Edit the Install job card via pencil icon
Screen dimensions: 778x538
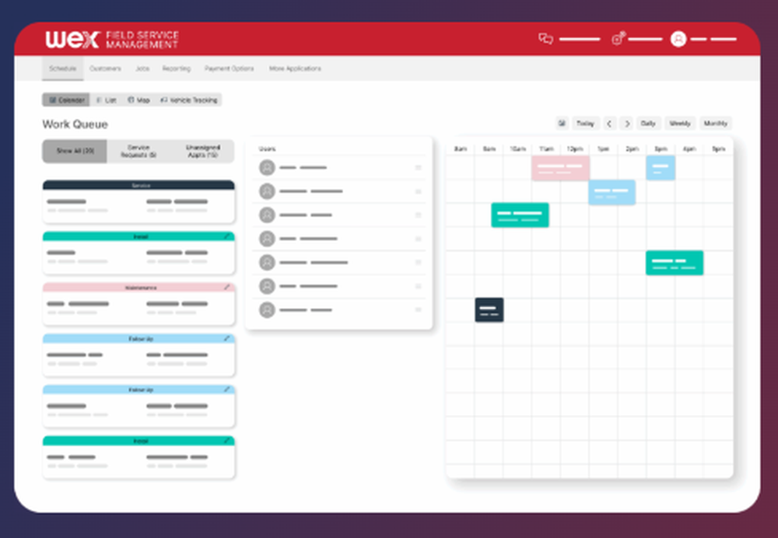[x=228, y=237]
